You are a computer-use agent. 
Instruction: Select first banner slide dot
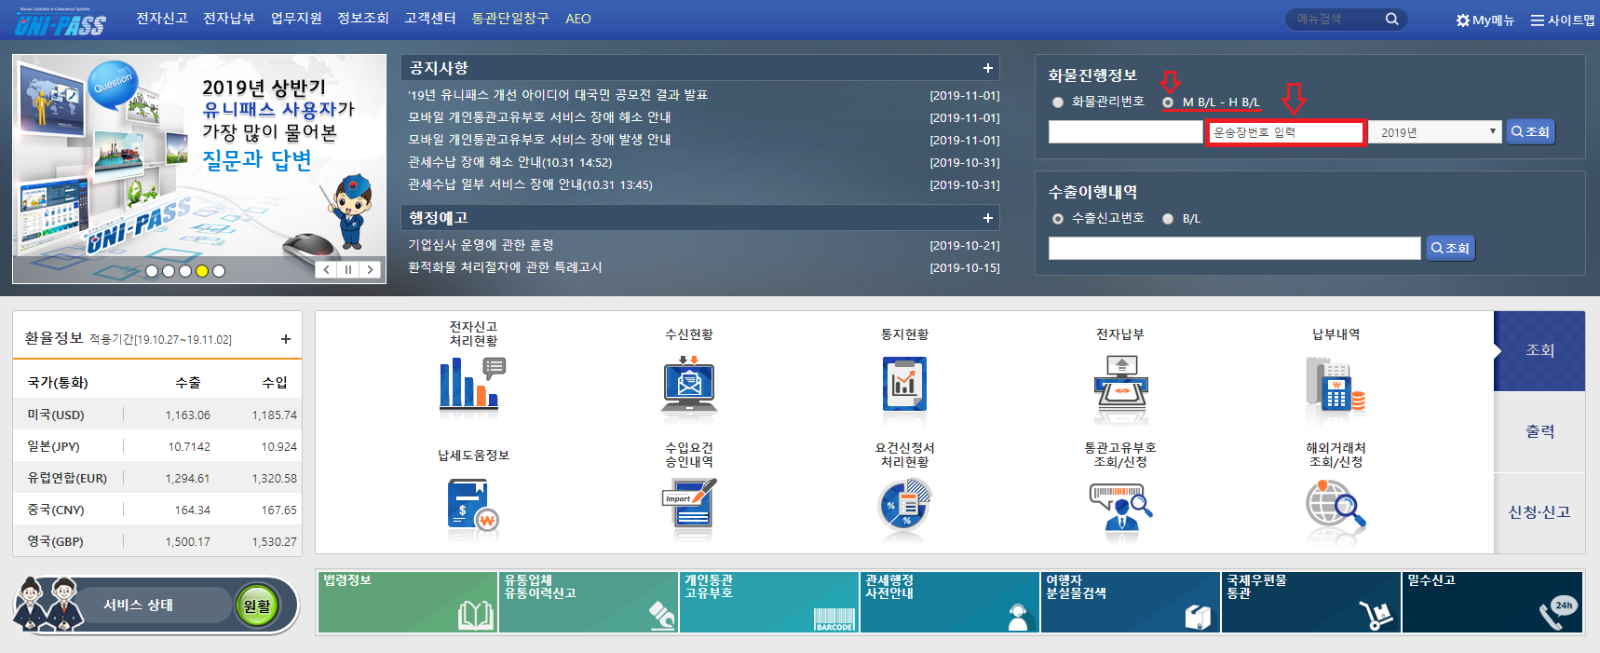(x=152, y=271)
